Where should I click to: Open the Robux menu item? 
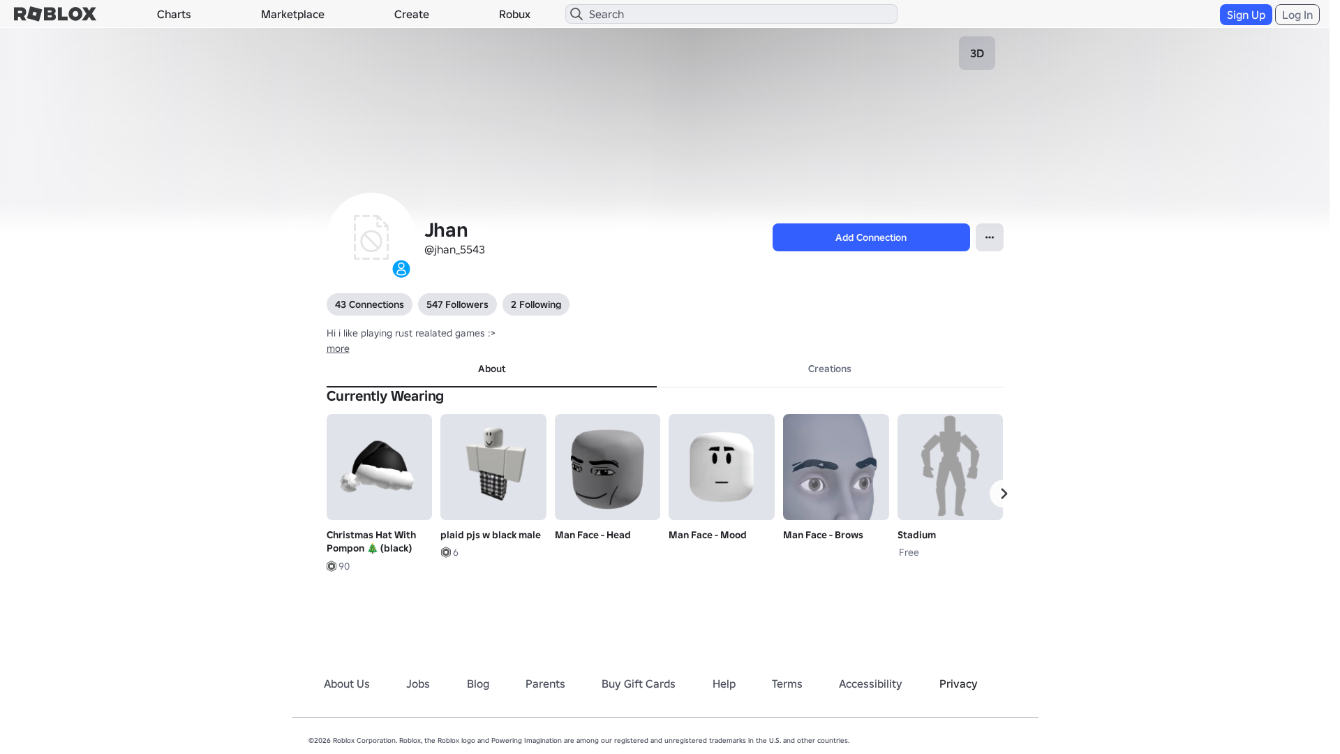[514, 14]
